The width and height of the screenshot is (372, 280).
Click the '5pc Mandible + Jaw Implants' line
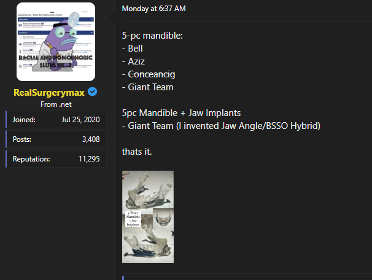tap(182, 113)
